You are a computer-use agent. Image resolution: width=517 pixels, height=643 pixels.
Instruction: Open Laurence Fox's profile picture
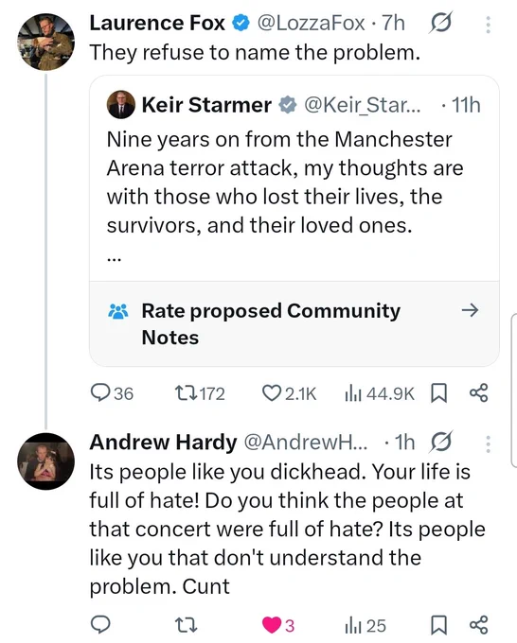tap(46, 42)
